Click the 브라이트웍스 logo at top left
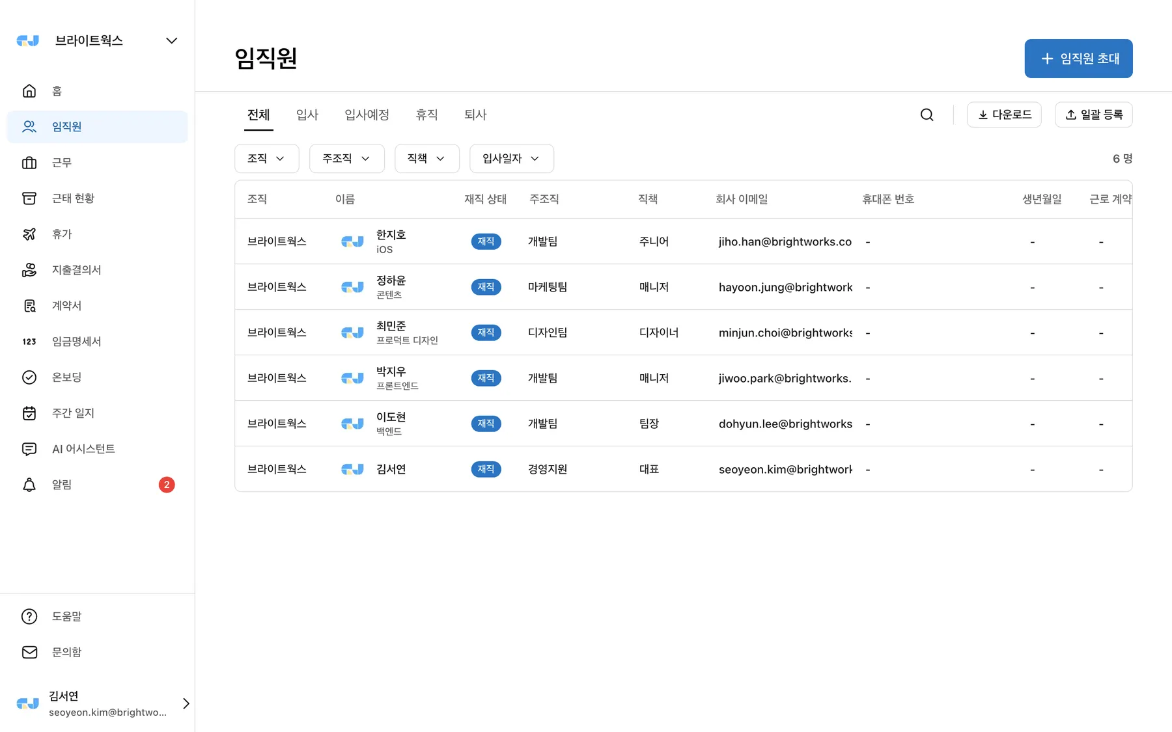Screen dimensions: 1172x732 (x=28, y=40)
